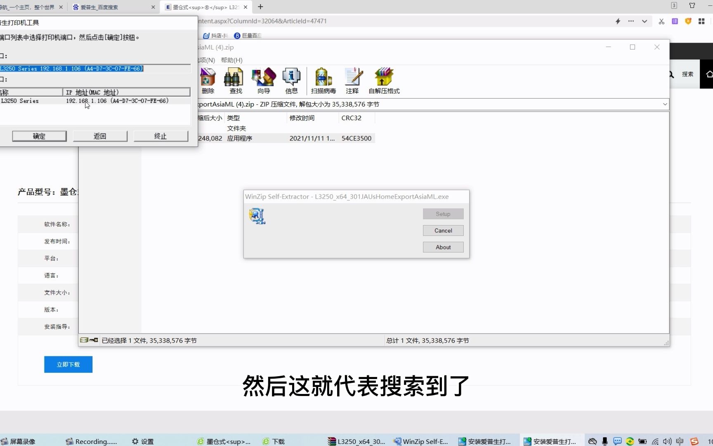Select the 应用程序 file row in WinRAR
The image size is (713, 446).
[x=286, y=138]
